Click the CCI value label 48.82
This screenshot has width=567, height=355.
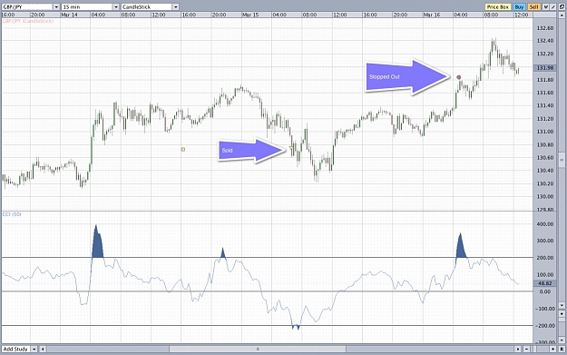545,283
